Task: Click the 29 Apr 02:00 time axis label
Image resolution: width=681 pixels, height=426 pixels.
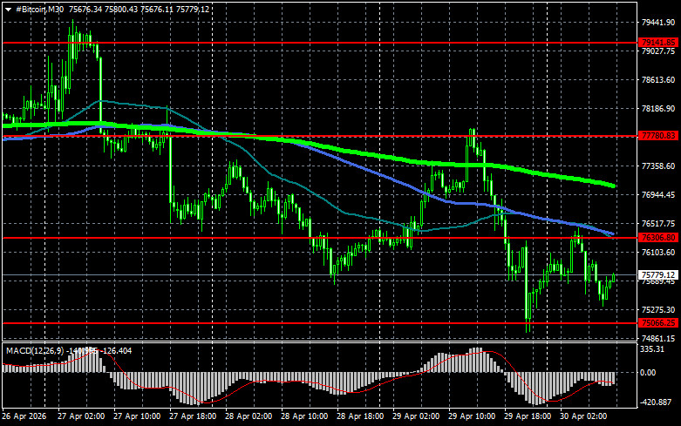Action: tap(416, 416)
